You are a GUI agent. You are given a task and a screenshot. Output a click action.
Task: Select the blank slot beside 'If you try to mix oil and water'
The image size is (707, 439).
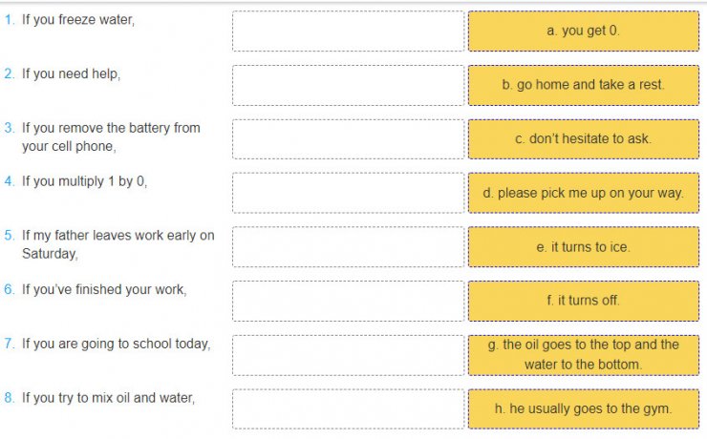(348, 408)
